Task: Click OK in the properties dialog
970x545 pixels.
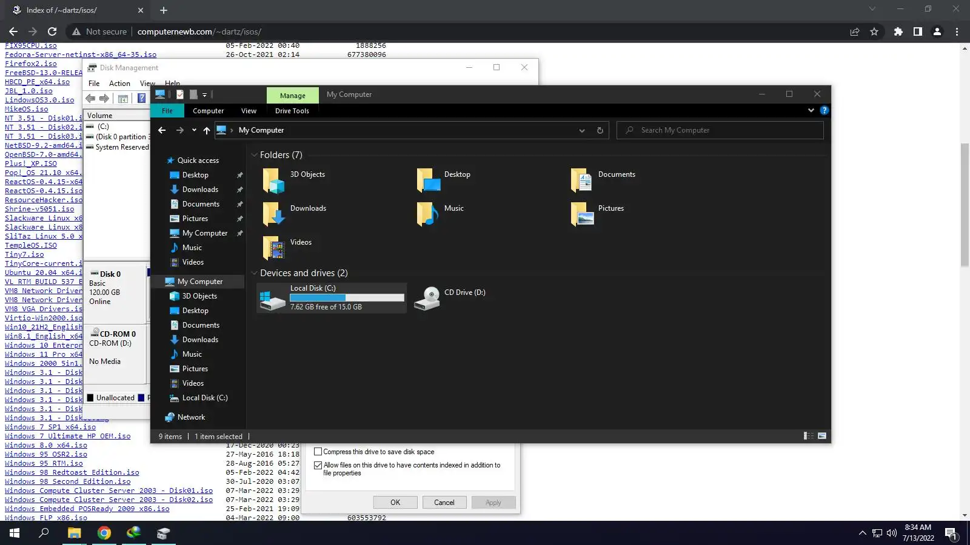Action: pyautogui.click(x=395, y=503)
